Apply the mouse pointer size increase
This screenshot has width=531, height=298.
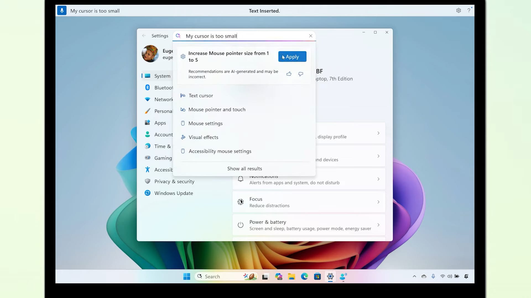pos(292,57)
